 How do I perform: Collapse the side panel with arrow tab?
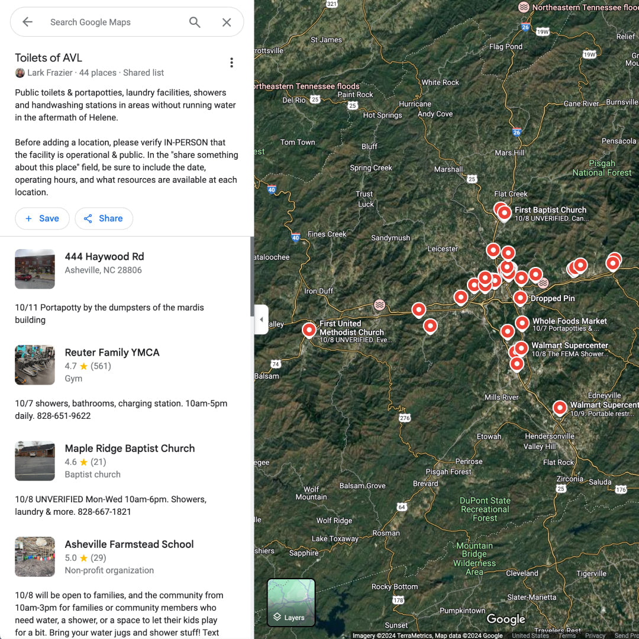point(261,319)
